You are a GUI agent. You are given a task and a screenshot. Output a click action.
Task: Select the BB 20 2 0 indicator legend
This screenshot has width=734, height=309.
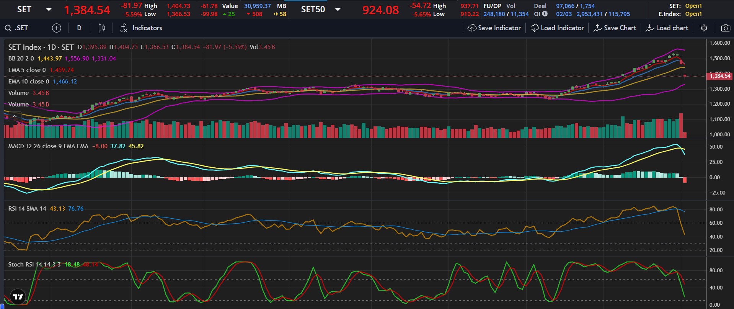pos(21,59)
